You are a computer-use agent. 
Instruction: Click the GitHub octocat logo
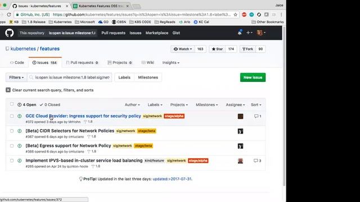10,33
